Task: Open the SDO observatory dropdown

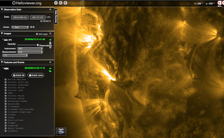Action: click(30, 49)
